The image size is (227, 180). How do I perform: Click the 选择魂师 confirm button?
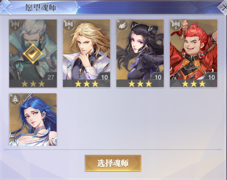coord(113,163)
